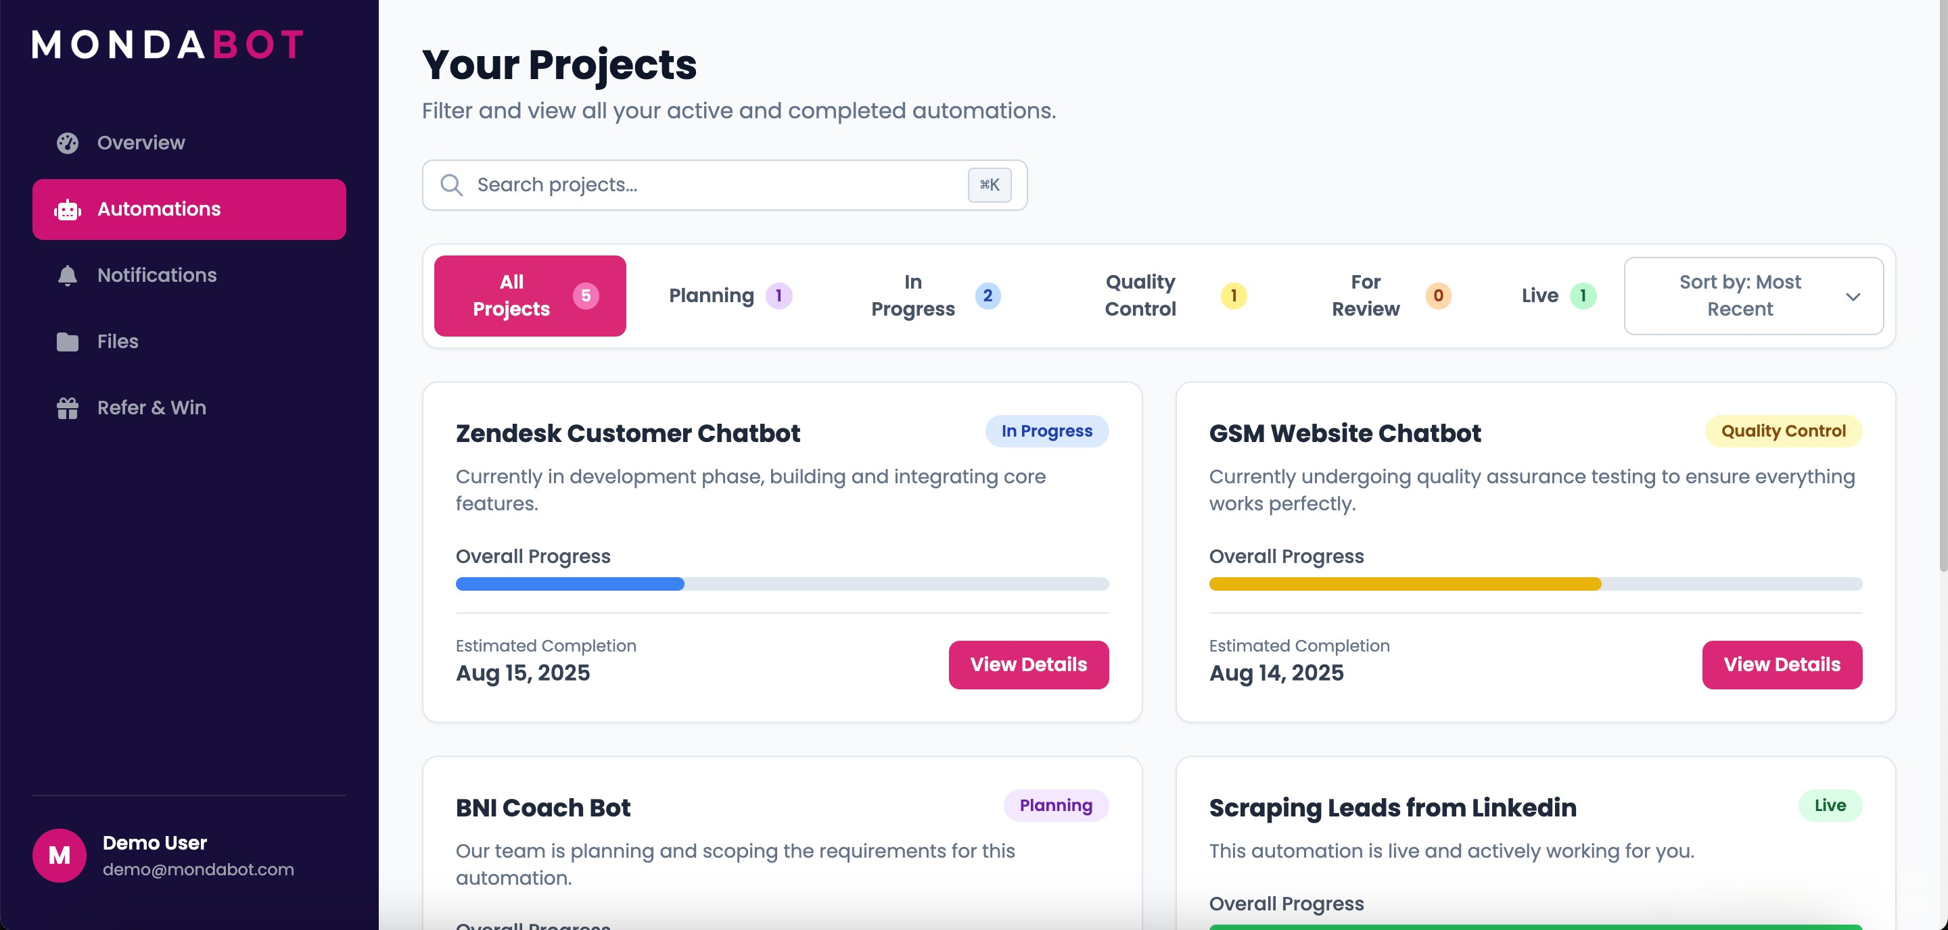
Task: Click the ⌘K shortcut badge
Action: (989, 185)
